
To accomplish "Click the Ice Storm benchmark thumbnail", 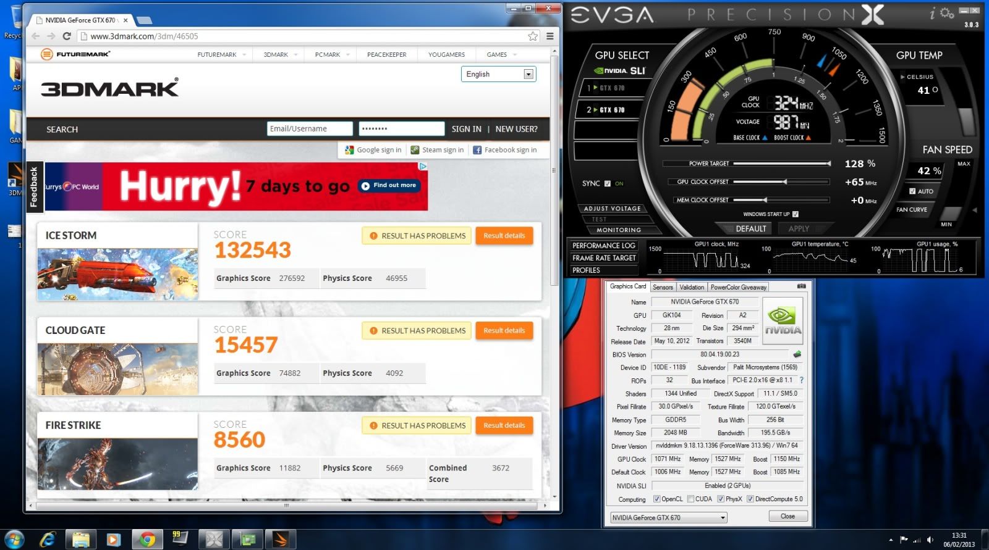I will tap(117, 274).
